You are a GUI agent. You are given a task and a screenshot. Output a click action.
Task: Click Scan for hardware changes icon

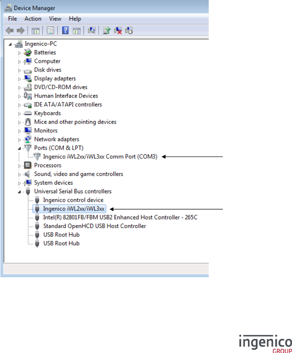tap(92, 30)
